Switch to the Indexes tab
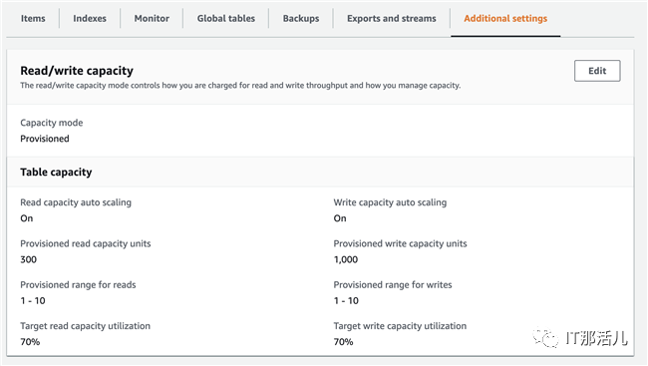The height and width of the screenshot is (366, 648). coord(90,19)
